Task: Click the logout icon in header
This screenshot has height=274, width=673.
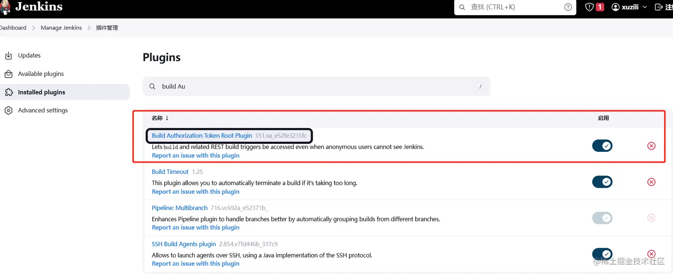Action: click(x=659, y=7)
